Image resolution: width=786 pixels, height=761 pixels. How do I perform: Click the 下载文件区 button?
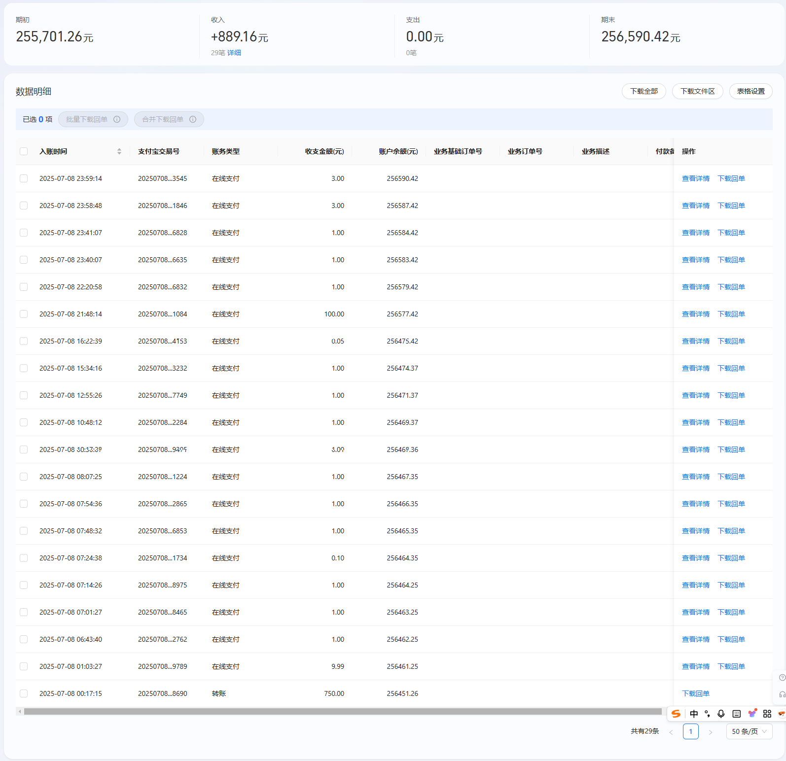click(697, 91)
